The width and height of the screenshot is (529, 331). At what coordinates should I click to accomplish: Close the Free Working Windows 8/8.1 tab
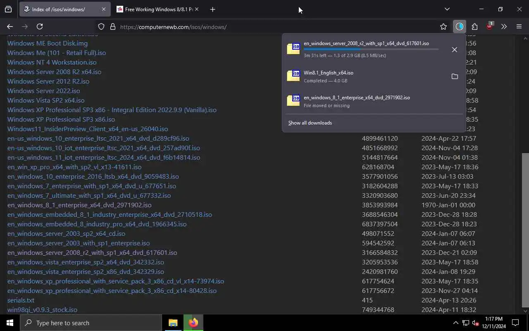[x=196, y=9]
